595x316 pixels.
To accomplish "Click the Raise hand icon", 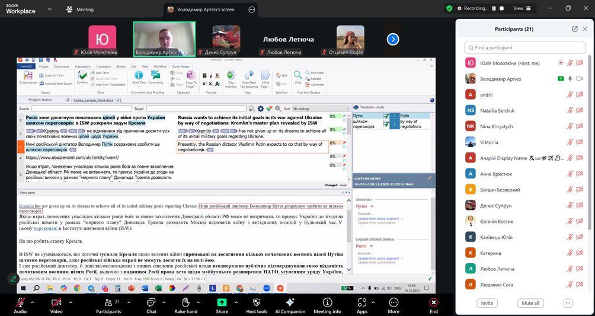I will pos(185,304).
